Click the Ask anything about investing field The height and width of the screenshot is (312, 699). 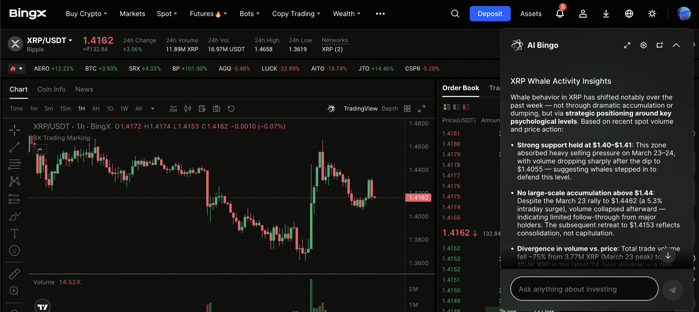584,289
